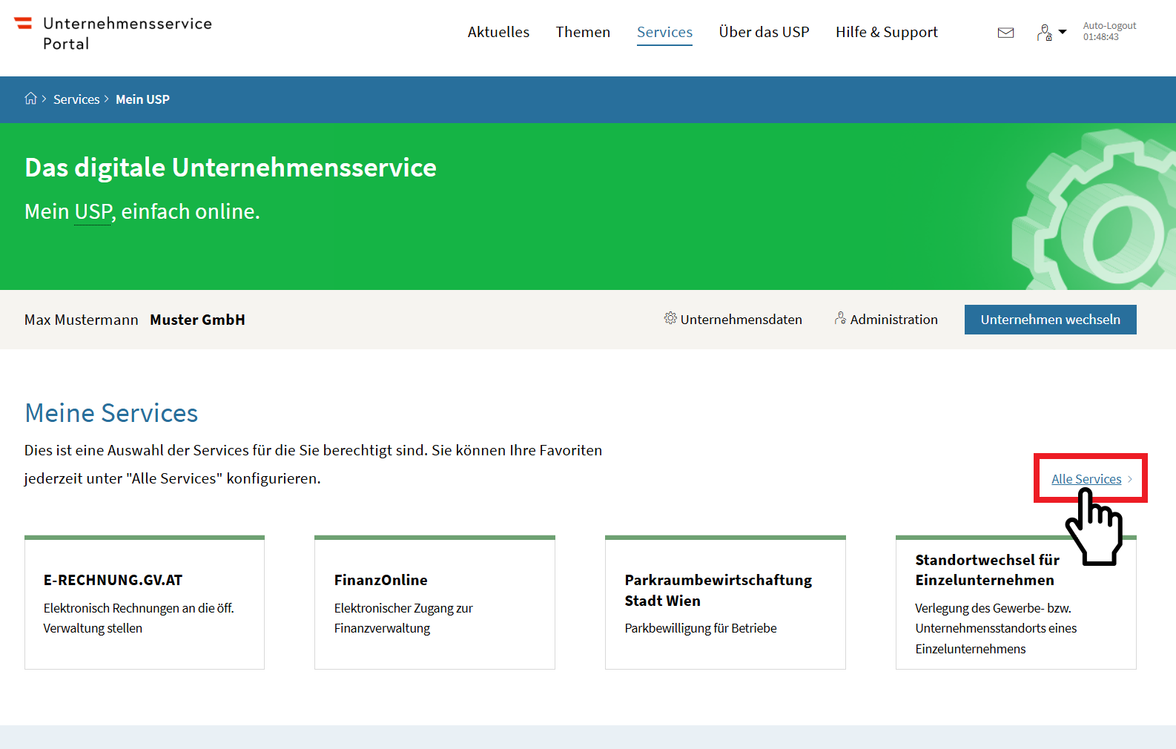Open the FinanzOnline service card

(435, 602)
